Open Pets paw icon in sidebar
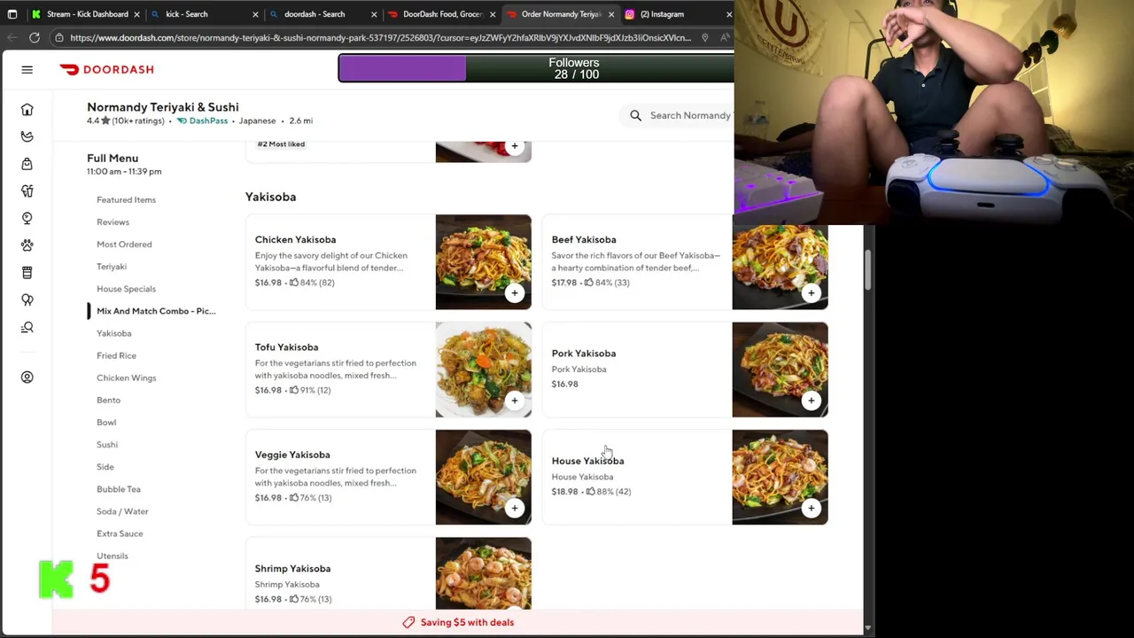The width and height of the screenshot is (1134, 638). tap(27, 245)
